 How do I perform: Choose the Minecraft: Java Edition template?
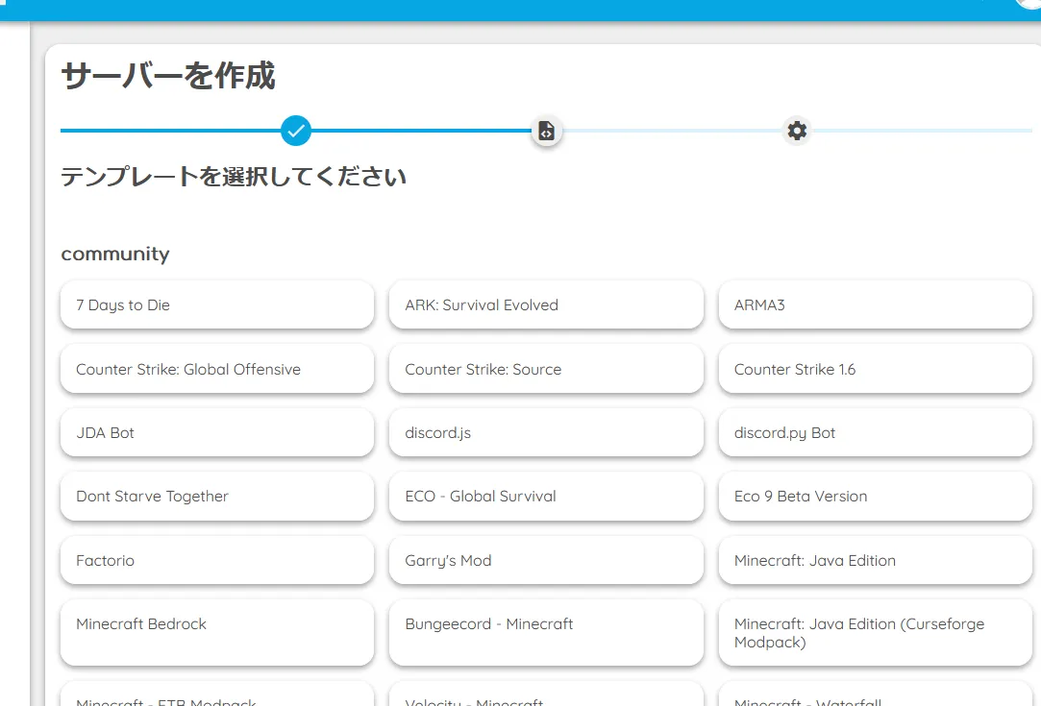tap(875, 561)
